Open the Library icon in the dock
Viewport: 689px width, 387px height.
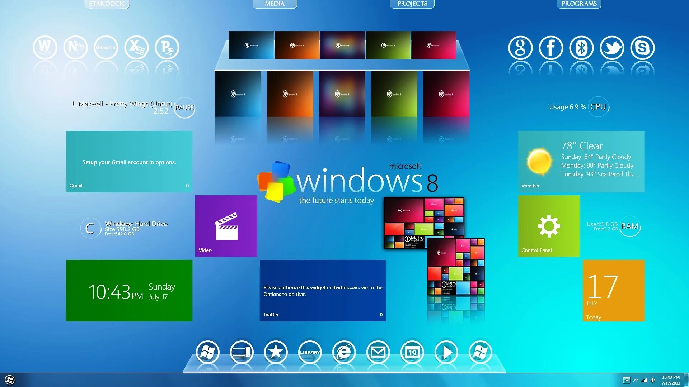point(310,352)
